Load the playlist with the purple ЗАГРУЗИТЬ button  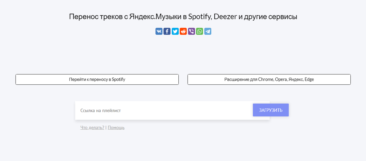pyautogui.click(x=271, y=110)
